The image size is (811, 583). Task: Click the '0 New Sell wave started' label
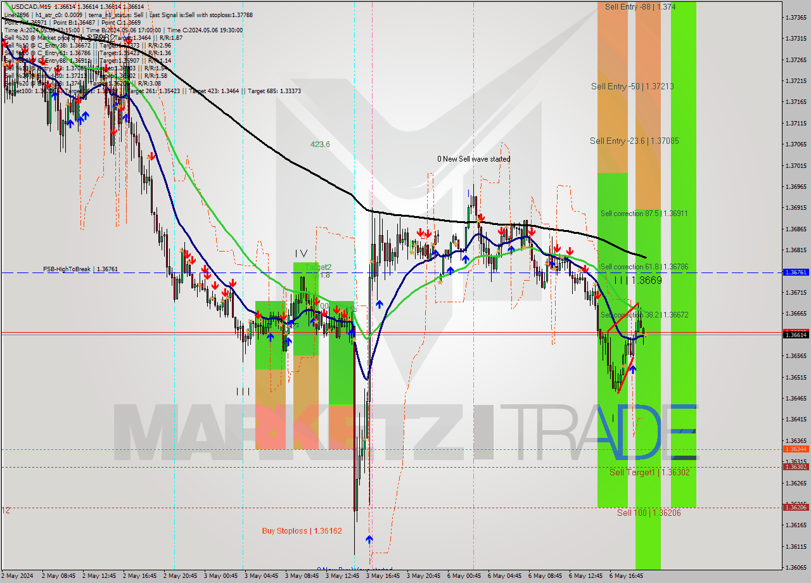473,159
